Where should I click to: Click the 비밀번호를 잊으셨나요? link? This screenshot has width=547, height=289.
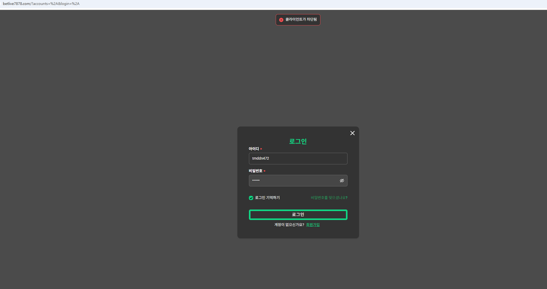(329, 198)
